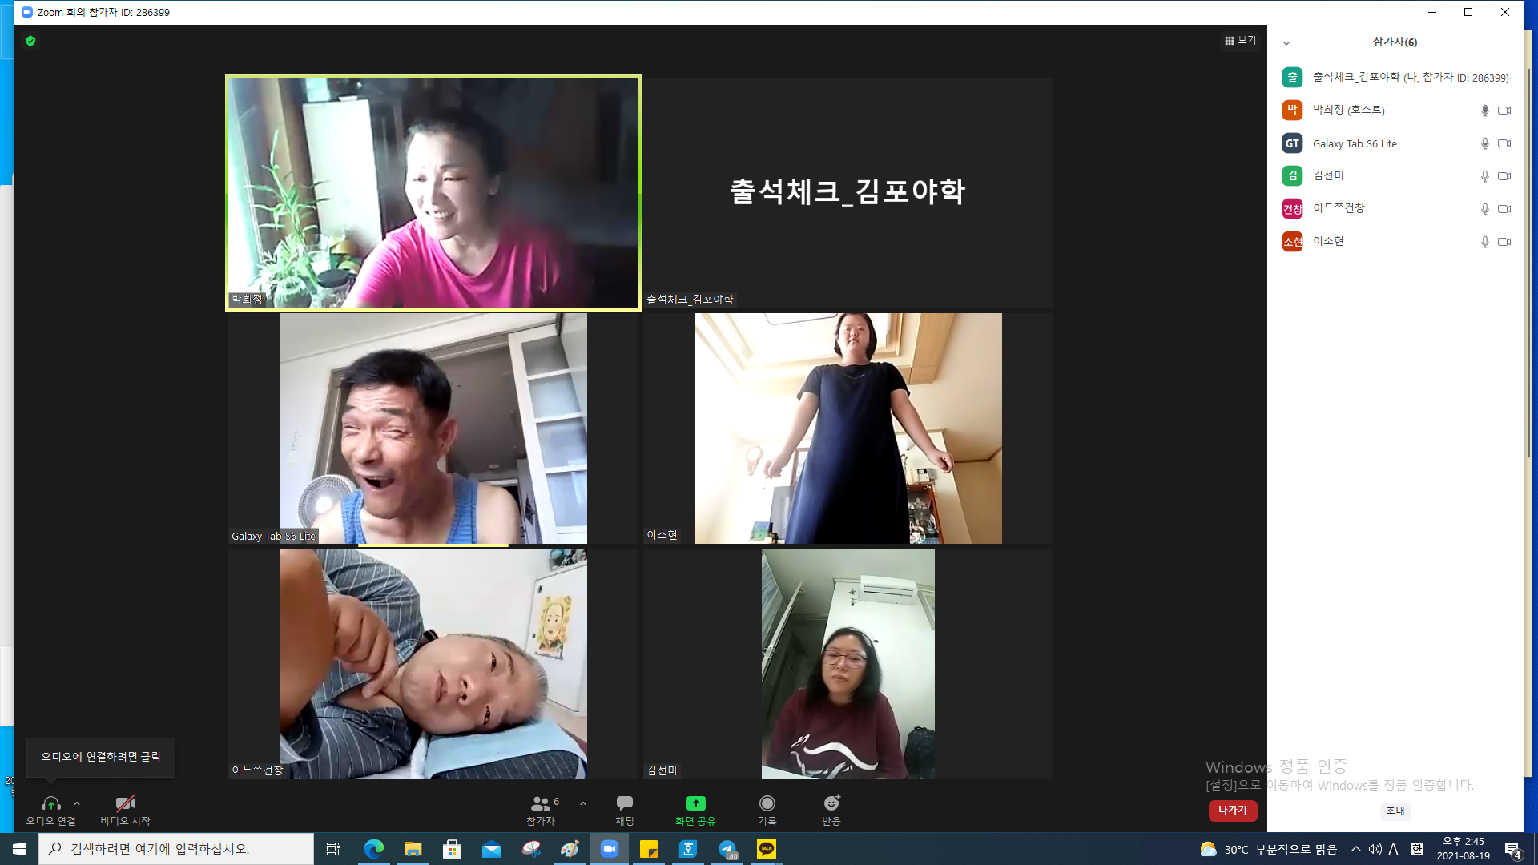Open the notification center icon
This screenshot has height=865, width=1538.
[x=1512, y=849]
